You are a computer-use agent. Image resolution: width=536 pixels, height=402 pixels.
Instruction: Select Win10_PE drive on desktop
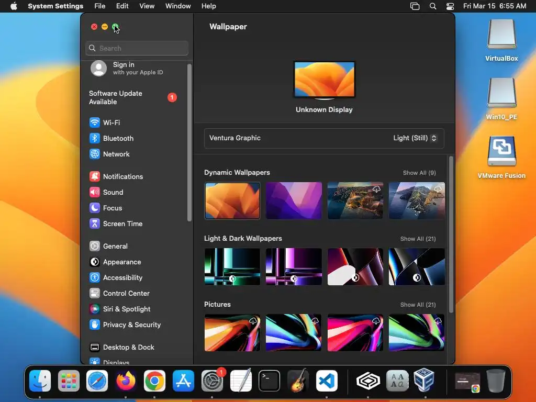pyautogui.click(x=501, y=99)
